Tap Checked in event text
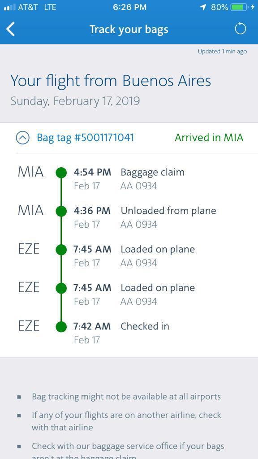258x459 pixels. click(x=145, y=326)
